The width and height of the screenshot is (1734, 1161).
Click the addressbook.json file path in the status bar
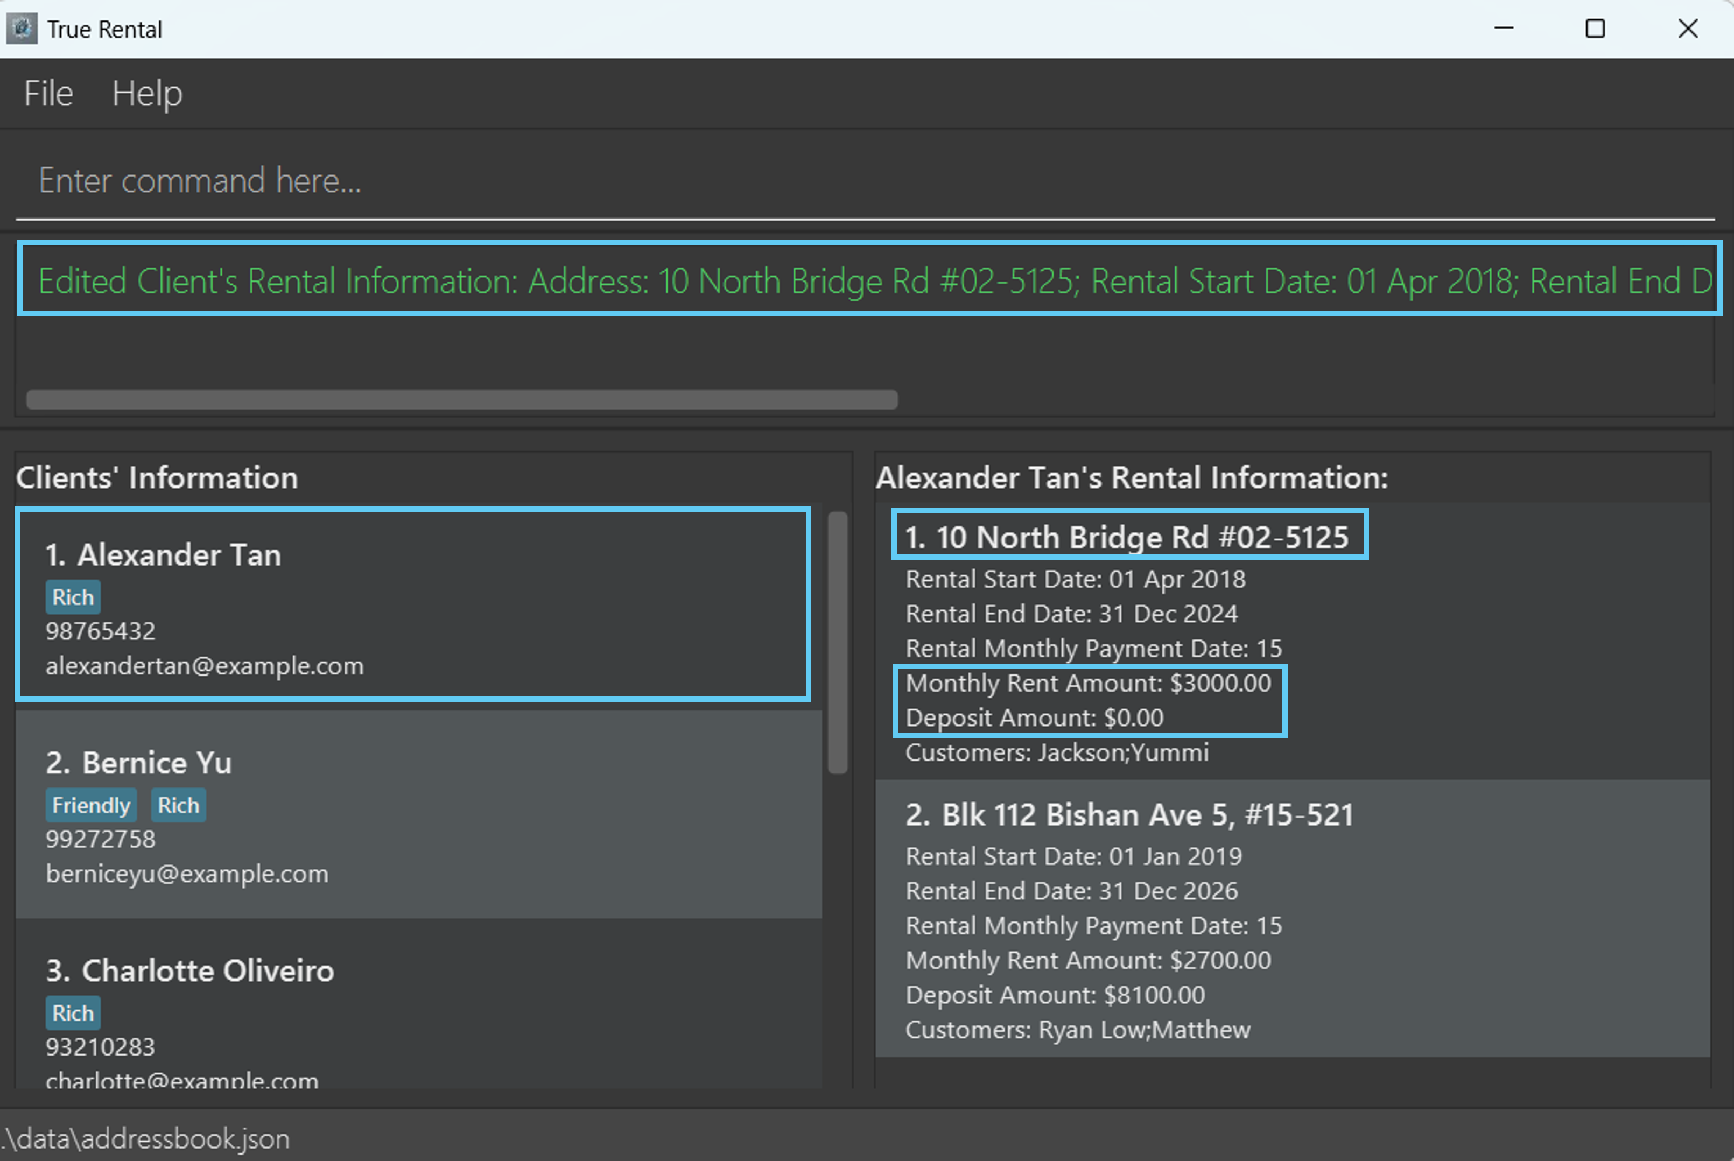pyautogui.click(x=146, y=1139)
